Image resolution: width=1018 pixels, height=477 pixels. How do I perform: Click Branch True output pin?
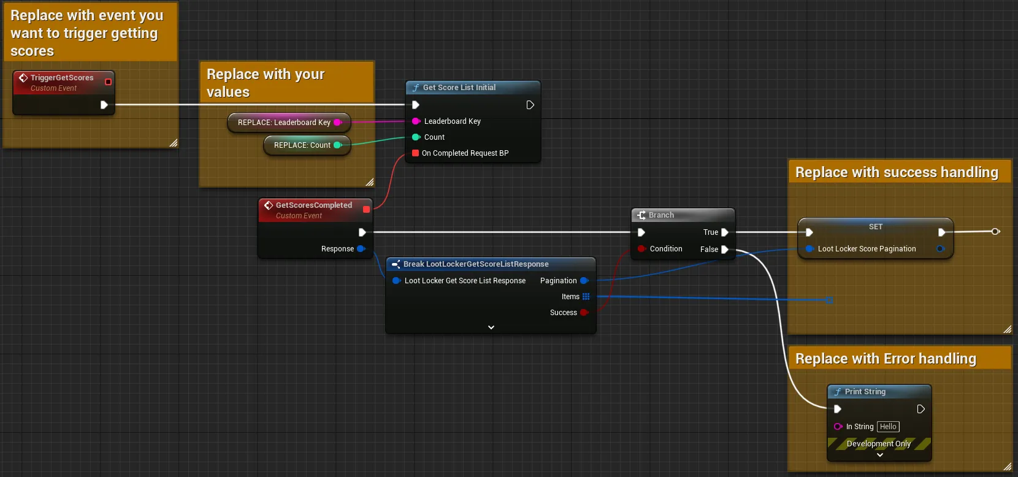pos(725,232)
